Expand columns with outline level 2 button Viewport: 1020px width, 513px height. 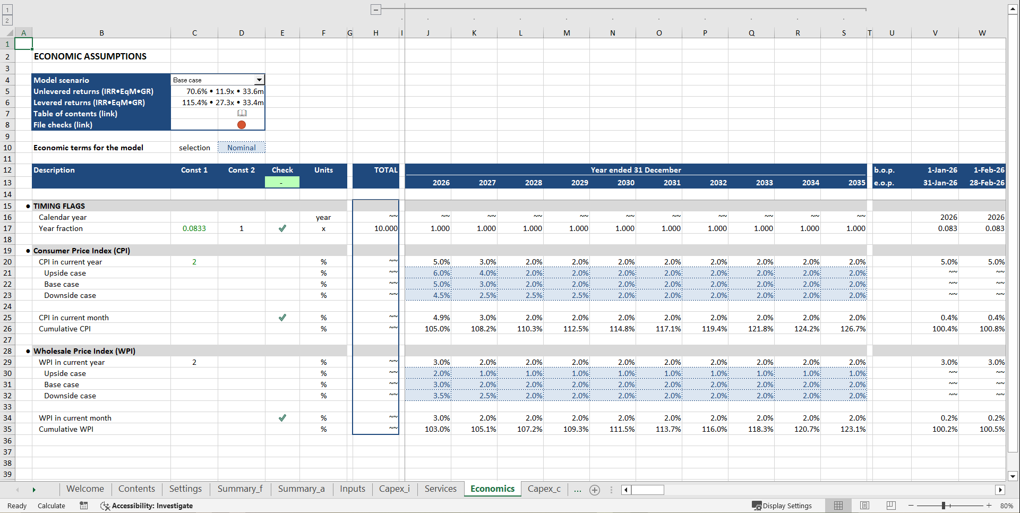6,20
